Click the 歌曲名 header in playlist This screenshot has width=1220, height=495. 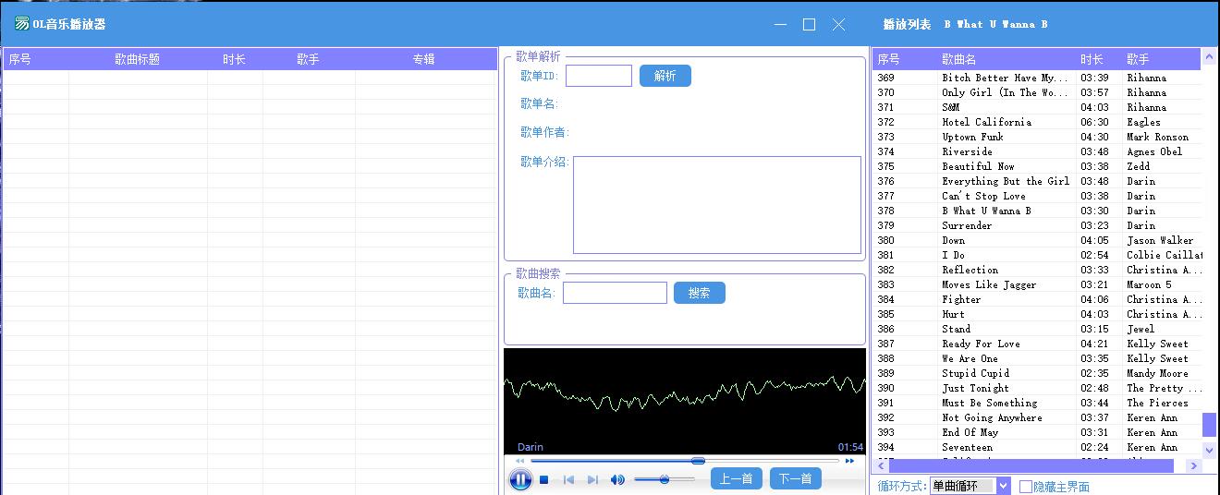[x=1007, y=59]
